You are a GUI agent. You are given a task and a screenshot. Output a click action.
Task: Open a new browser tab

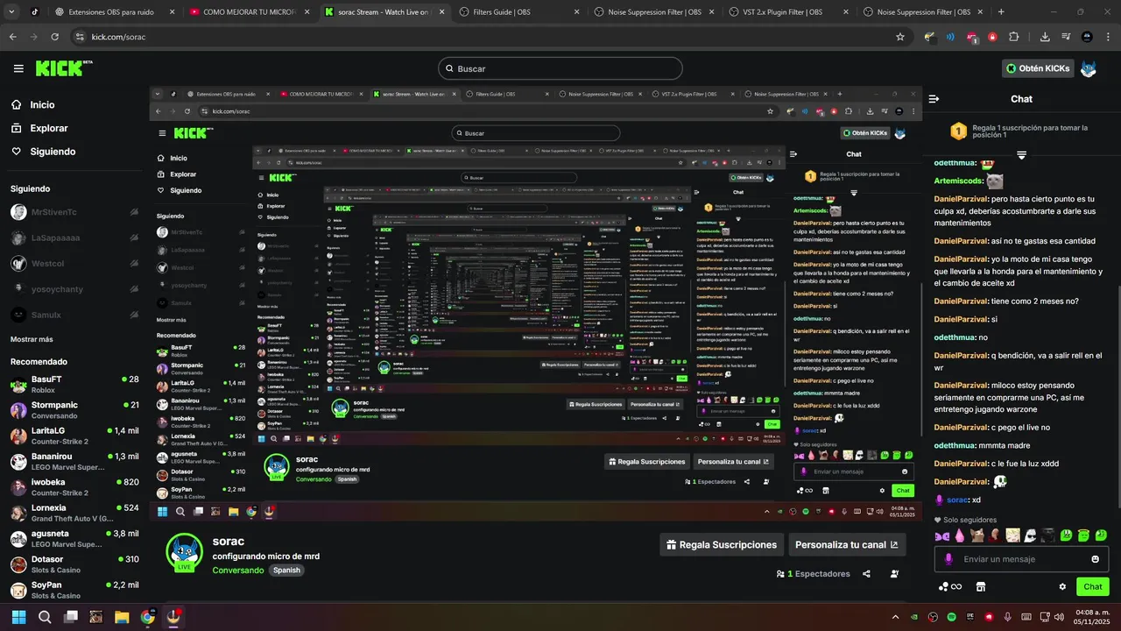pos(1001,12)
